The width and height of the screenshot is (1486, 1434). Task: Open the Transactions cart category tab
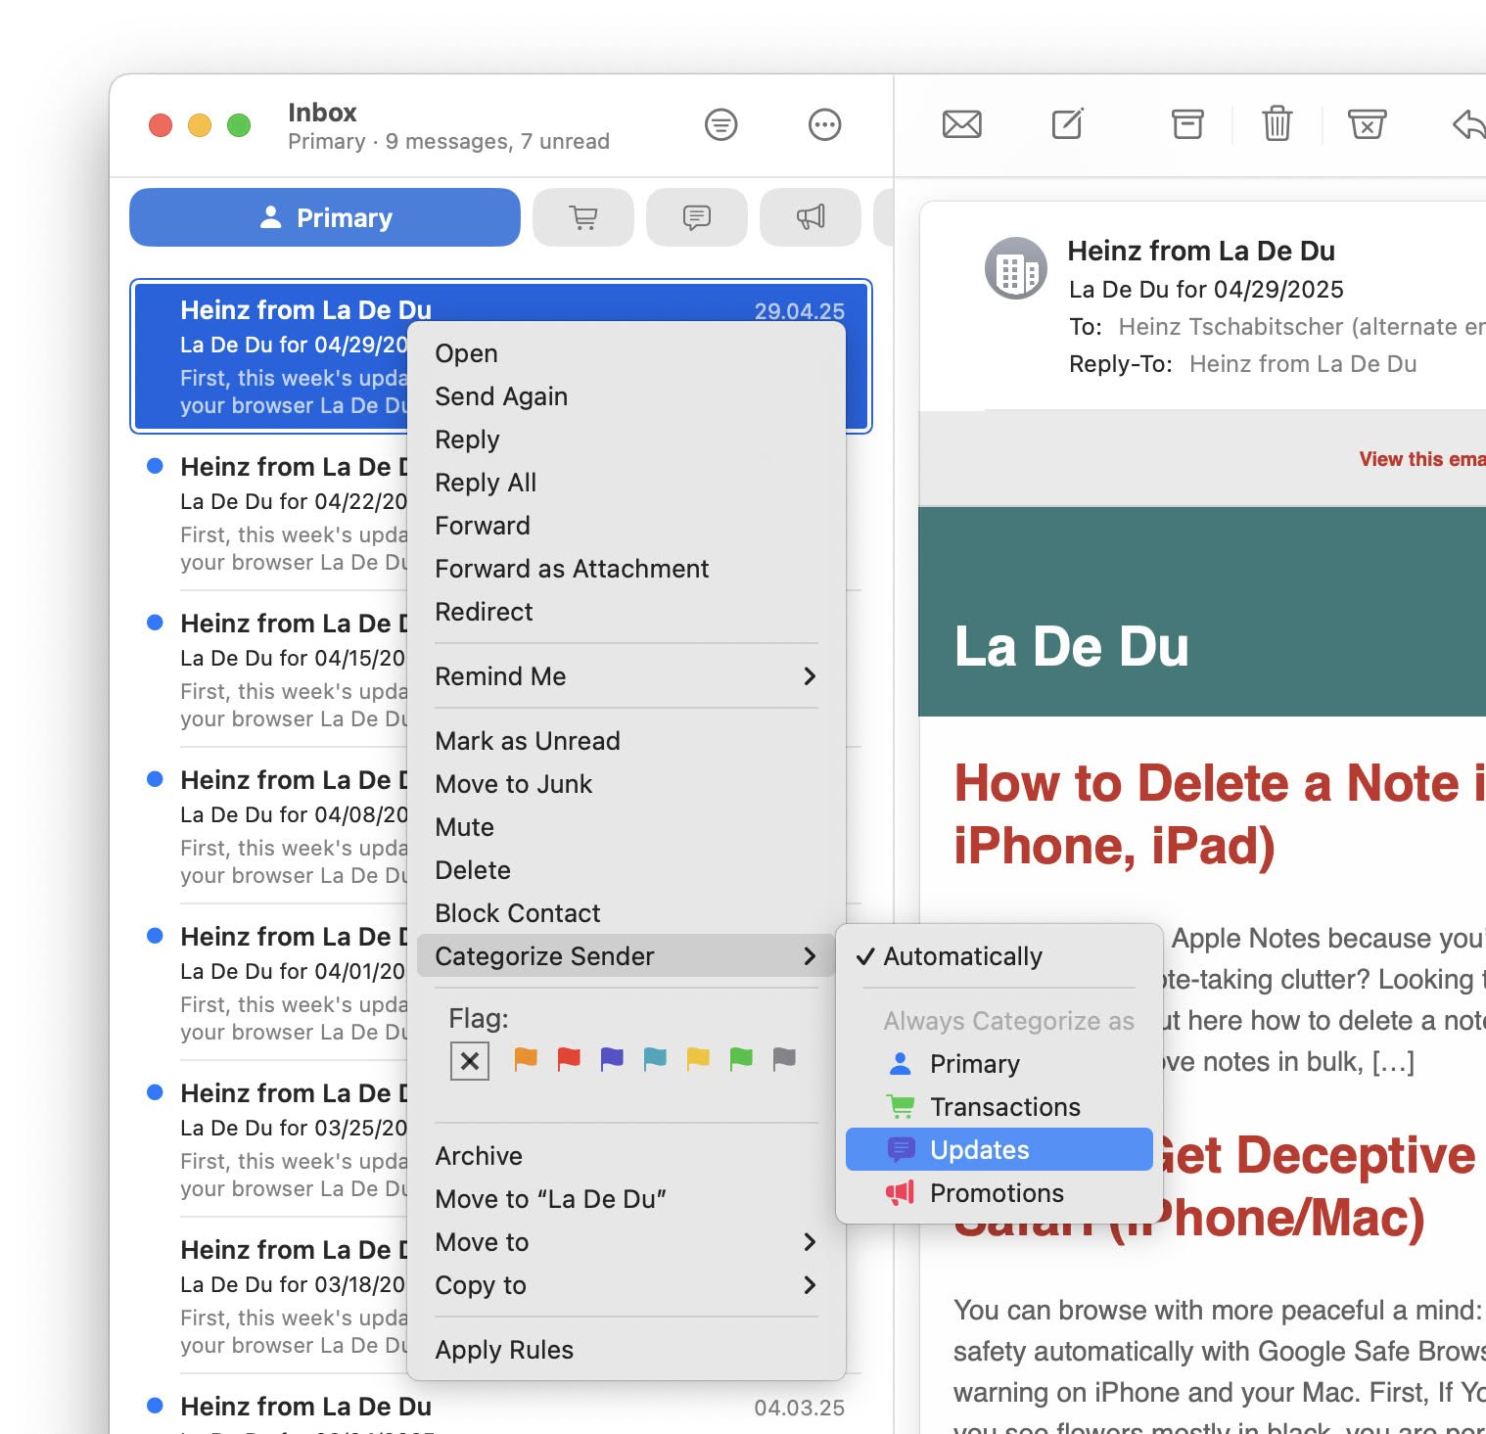[583, 217]
